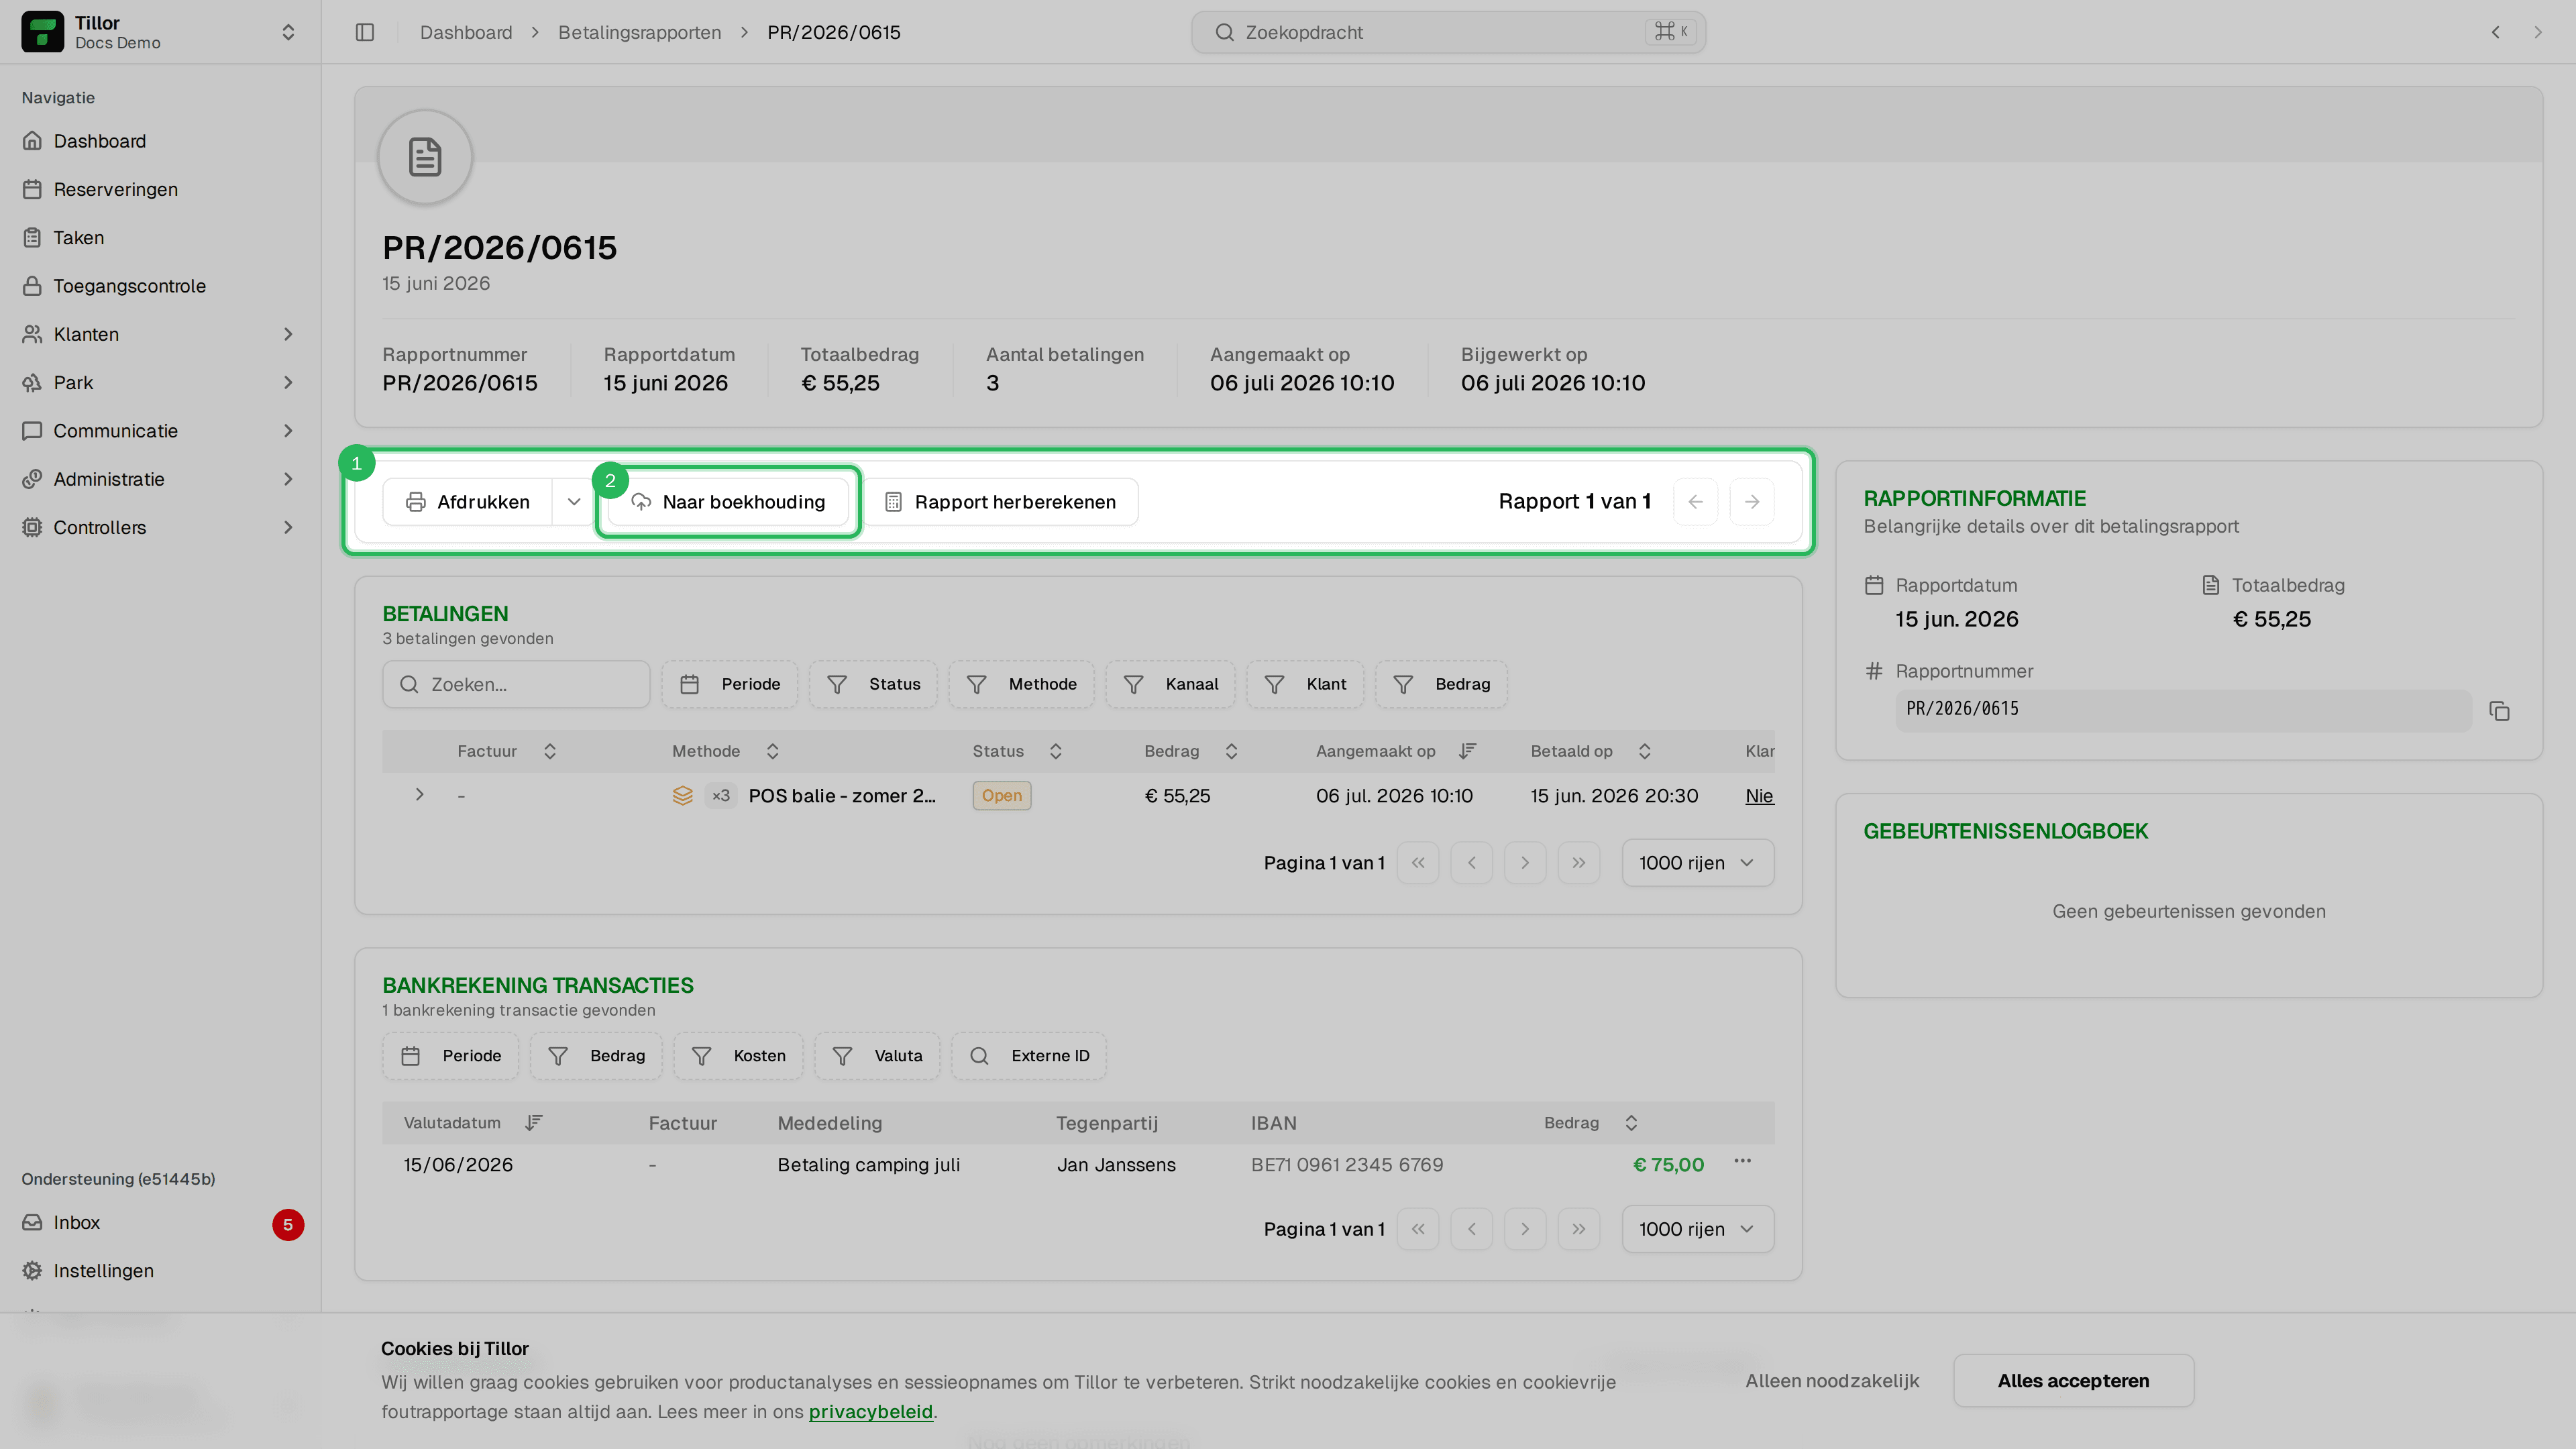Viewport: 2576px width, 1449px height.
Task: Expand the Controllers menu chevron
Action: 288,527
